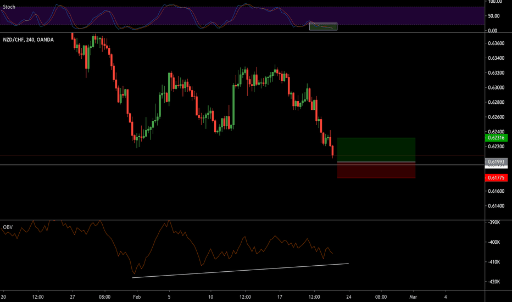
Task: Click the 17 date on time axis
Action: [x=280, y=297]
